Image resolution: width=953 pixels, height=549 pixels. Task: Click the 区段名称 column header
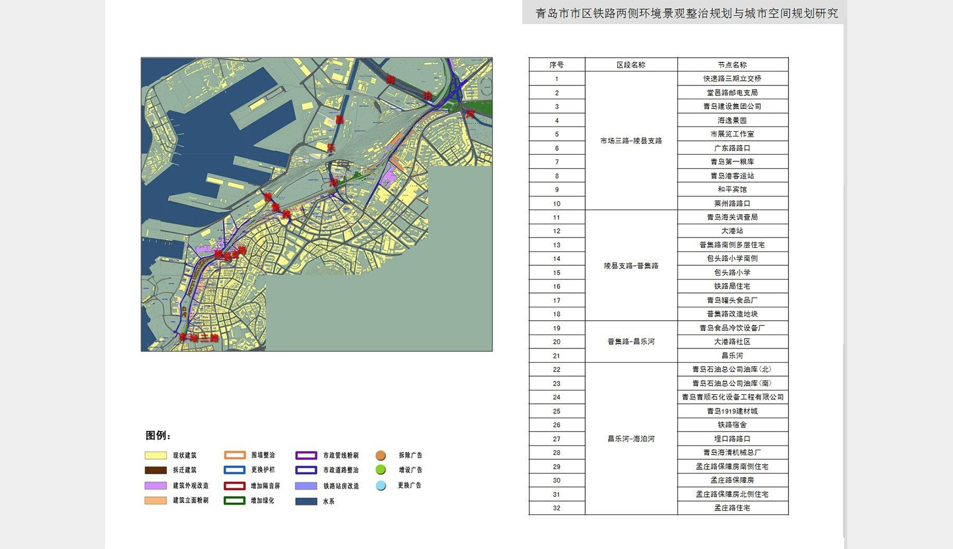(631, 65)
